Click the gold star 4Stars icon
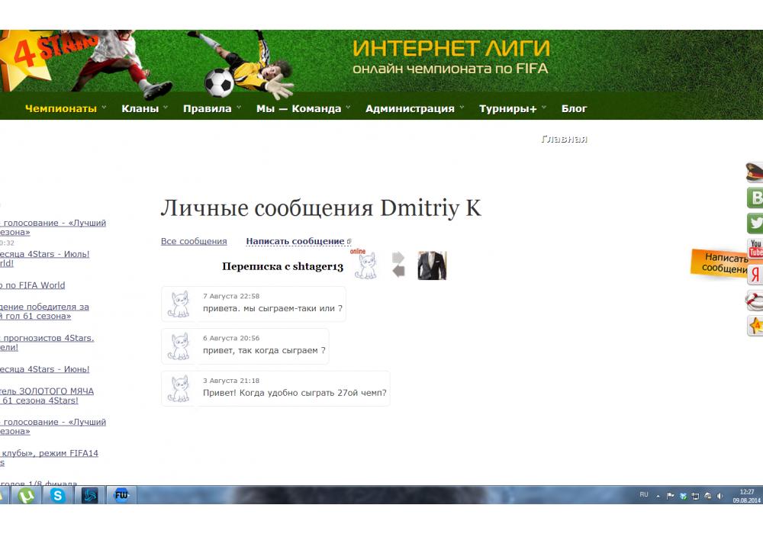This screenshot has height=534, width=763. [x=755, y=326]
